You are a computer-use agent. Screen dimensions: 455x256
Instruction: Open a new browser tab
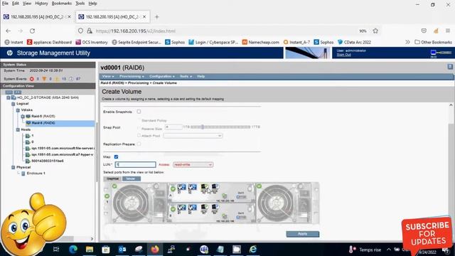156,17
